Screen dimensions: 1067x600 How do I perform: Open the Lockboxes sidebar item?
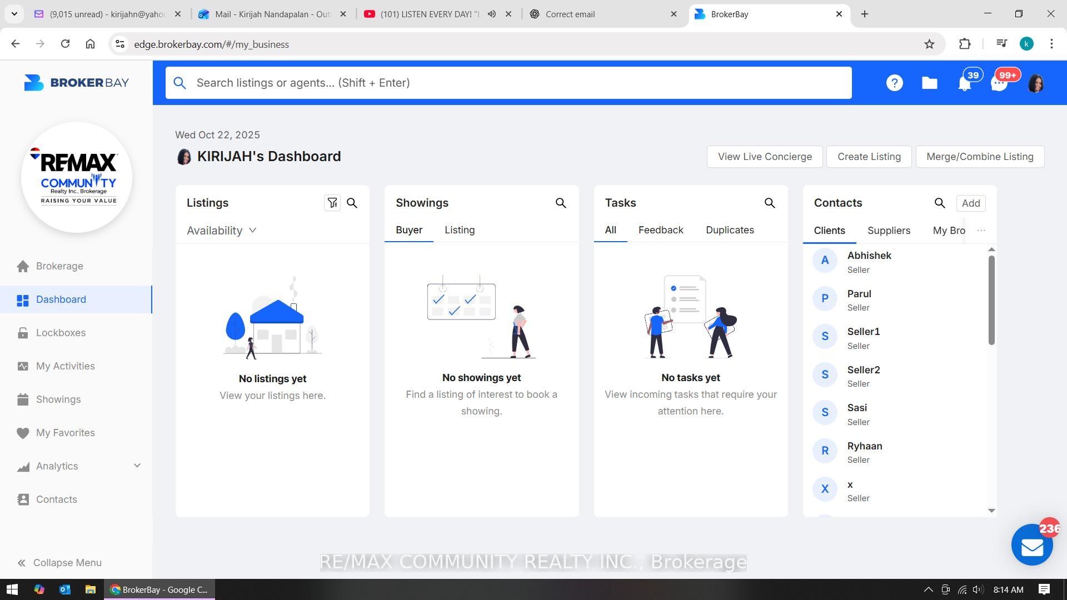pyautogui.click(x=61, y=333)
